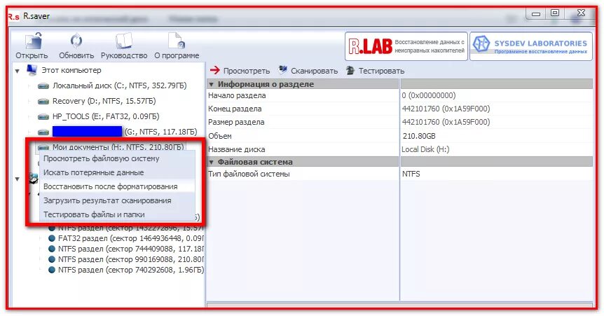This screenshot has width=604, height=316.
Task: Collapse the Файловая система section
Action: pyautogui.click(x=211, y=162)
